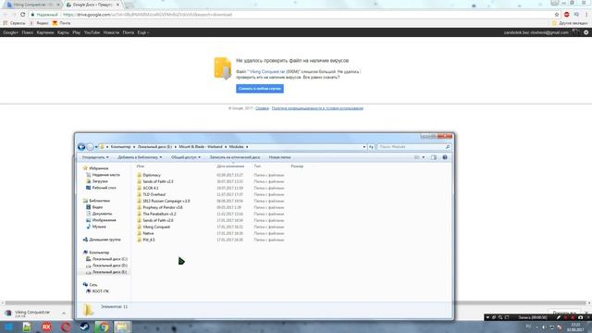Open the 'Яндекс' bookmark
This screenshot has width=592, height=333.
pyautogui.click(x=39, y=23)
